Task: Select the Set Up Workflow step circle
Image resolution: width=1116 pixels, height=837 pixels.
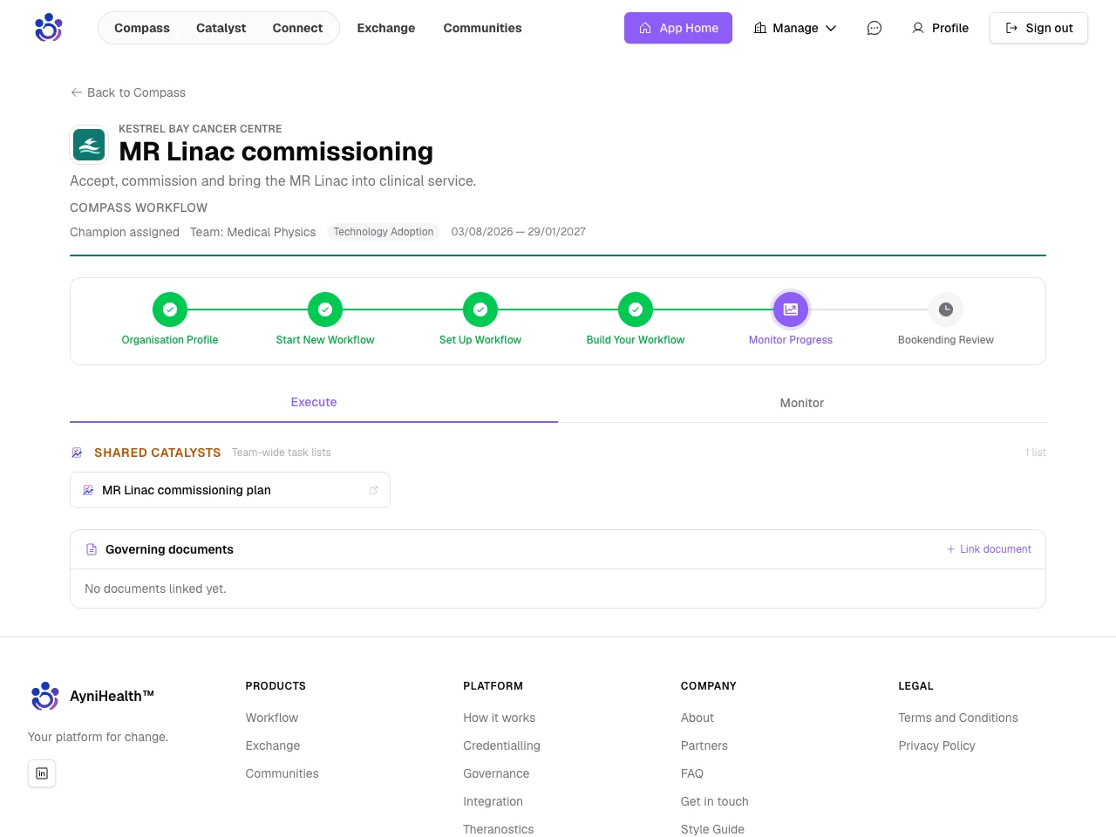Action: (x=480, y=310)
